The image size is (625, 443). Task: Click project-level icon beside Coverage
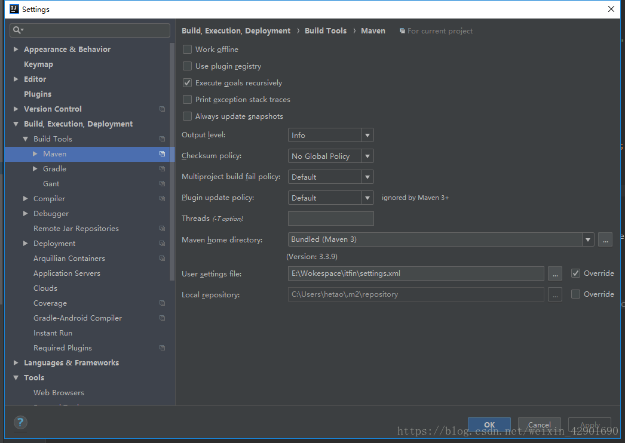(x=163, y=303)
